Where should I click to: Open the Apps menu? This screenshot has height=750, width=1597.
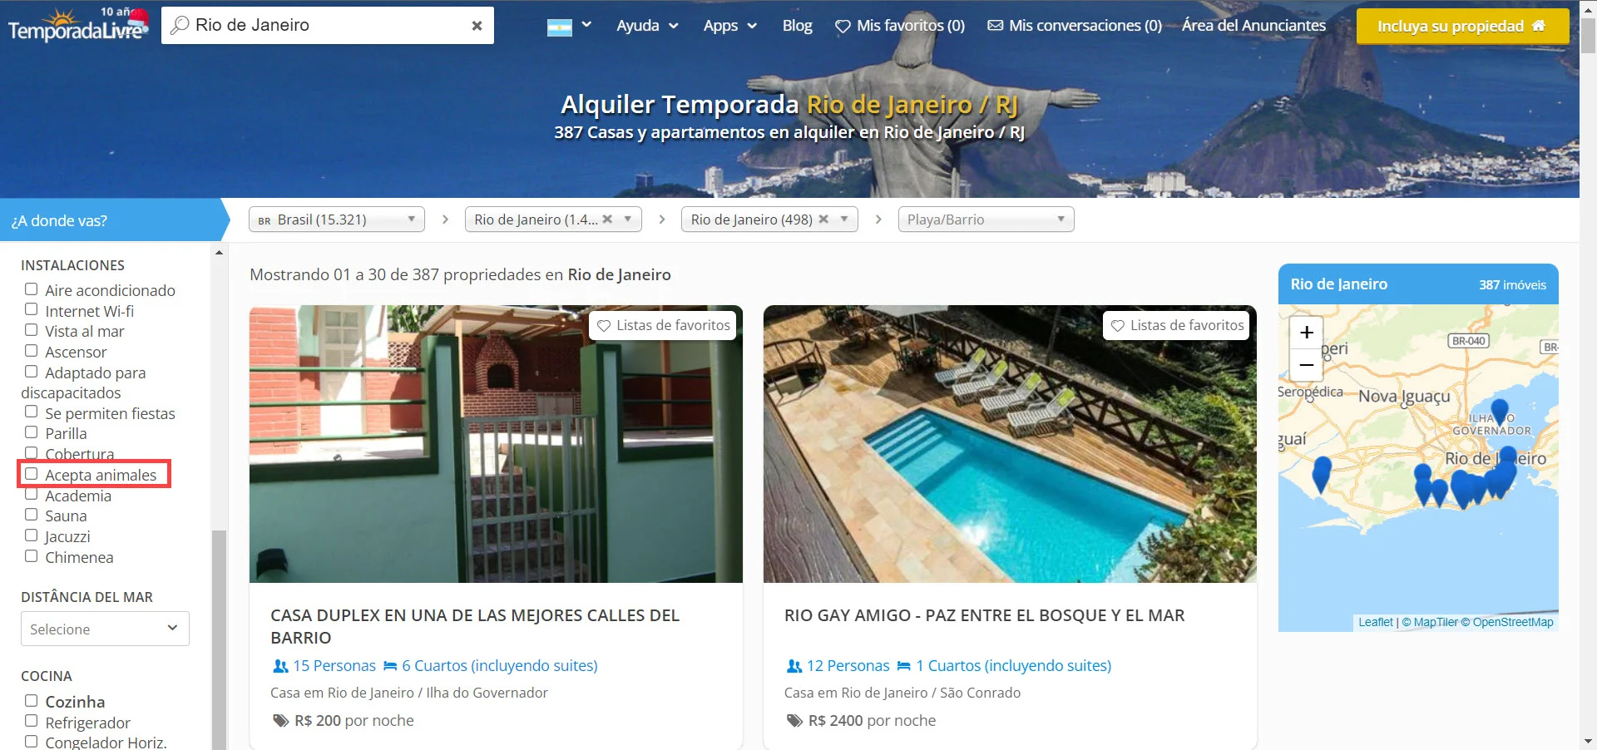click(x=729, y=26)
